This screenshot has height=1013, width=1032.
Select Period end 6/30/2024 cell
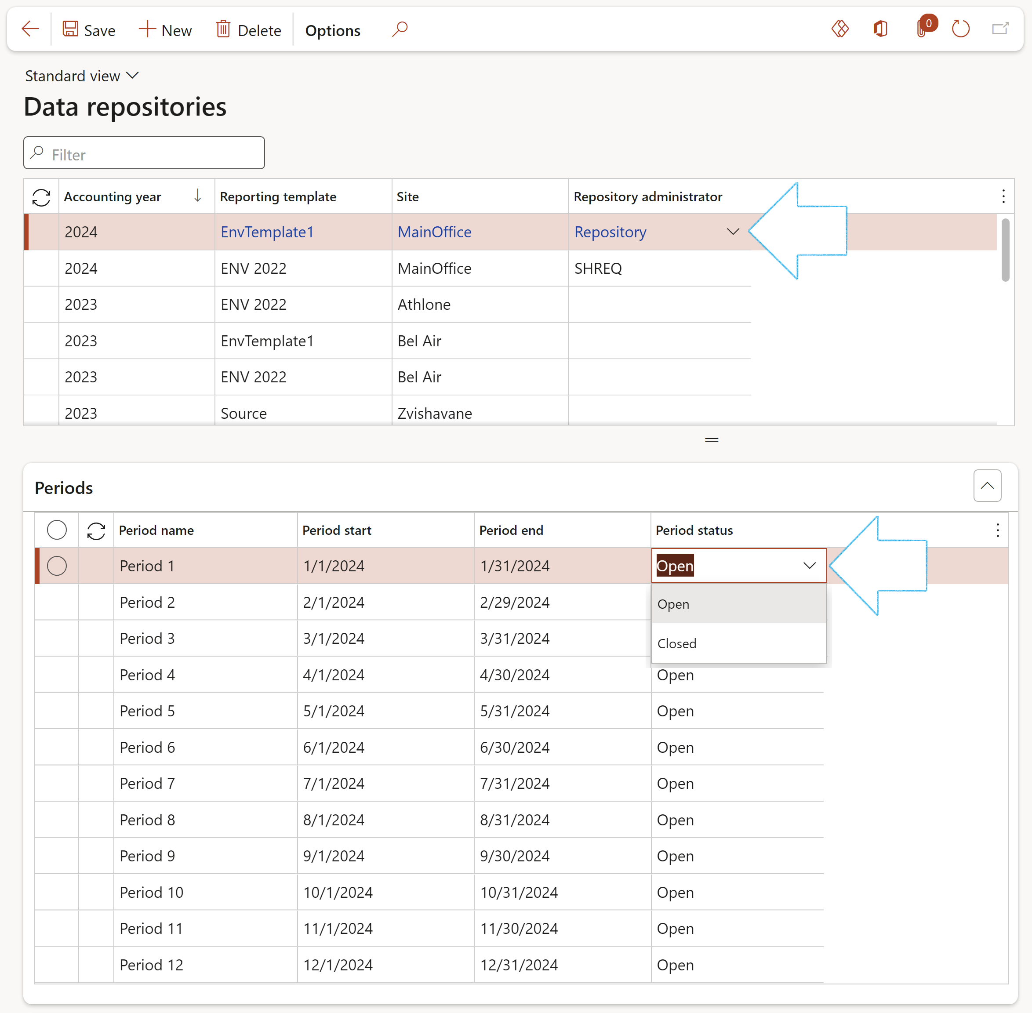[x=562, y=747]
